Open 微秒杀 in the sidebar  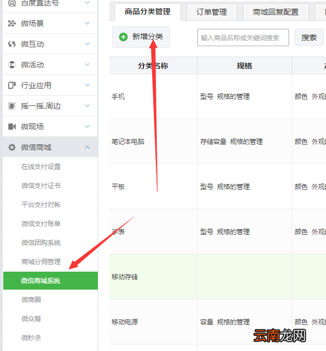(31, 338)
